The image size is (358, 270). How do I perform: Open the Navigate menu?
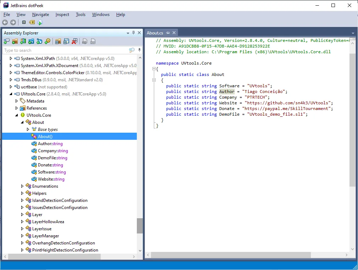tap(40, 15)
